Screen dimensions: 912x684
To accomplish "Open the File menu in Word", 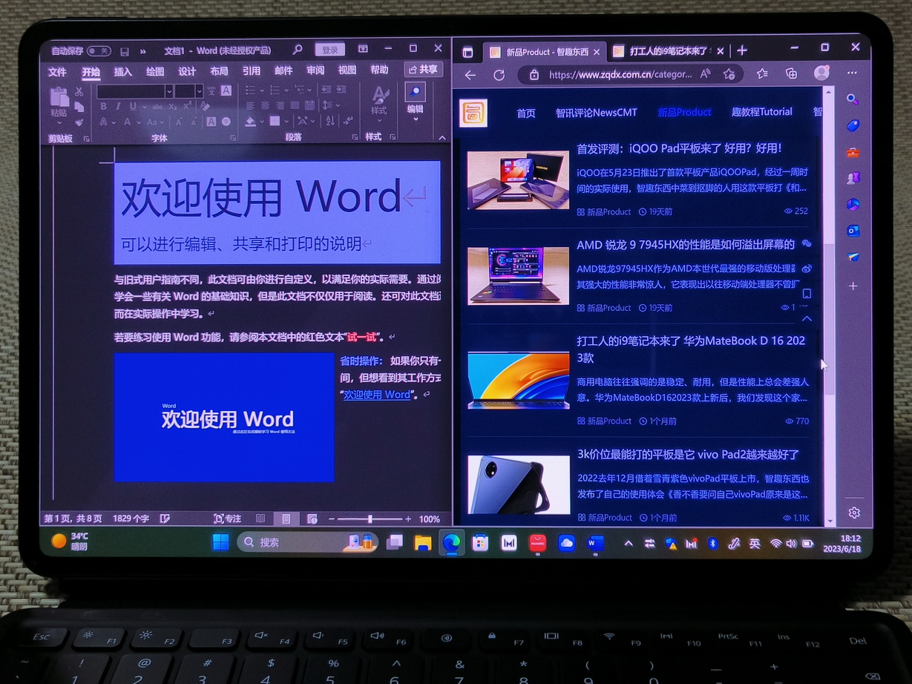I will 57,72.
